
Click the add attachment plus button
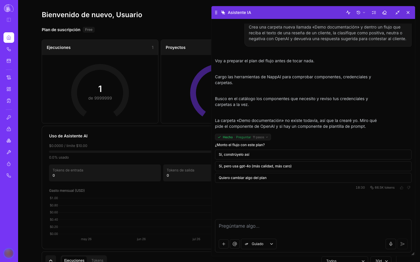(224, 244)
